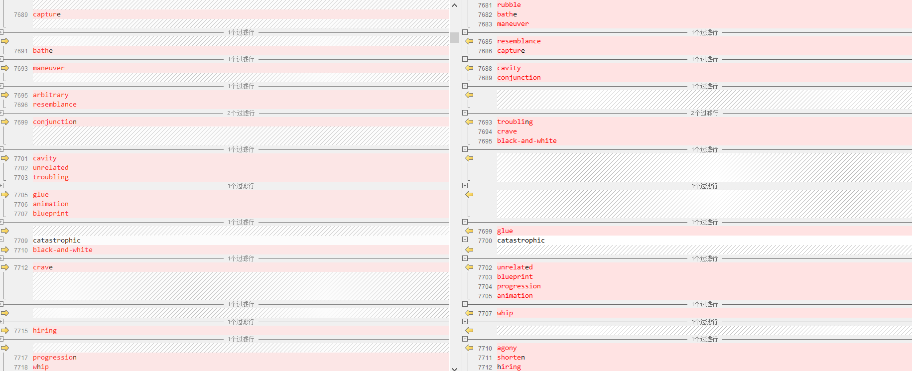Select 'animation' on left line 7706
The width and height of the screenshot is (912, 371).
51,204
